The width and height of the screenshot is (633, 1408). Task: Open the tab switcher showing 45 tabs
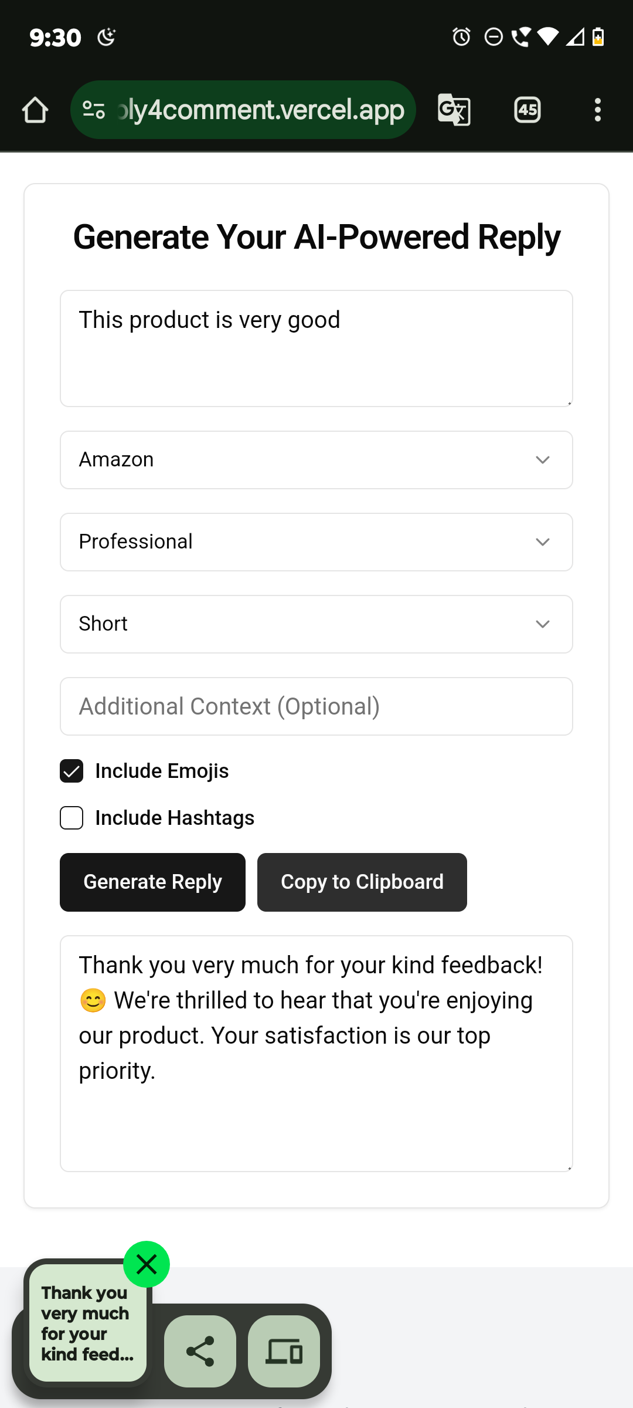[527, 110]
